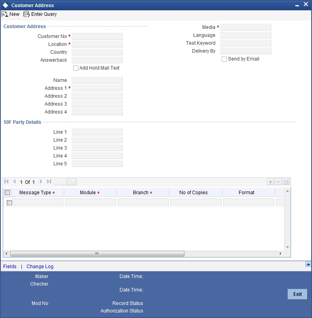Click the table's scroll left arrow
312x318 pixels.
pos(6,254)
